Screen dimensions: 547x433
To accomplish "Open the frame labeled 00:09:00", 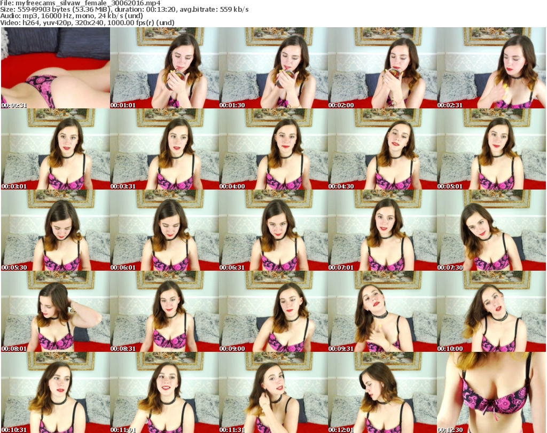I will (273, 311).
